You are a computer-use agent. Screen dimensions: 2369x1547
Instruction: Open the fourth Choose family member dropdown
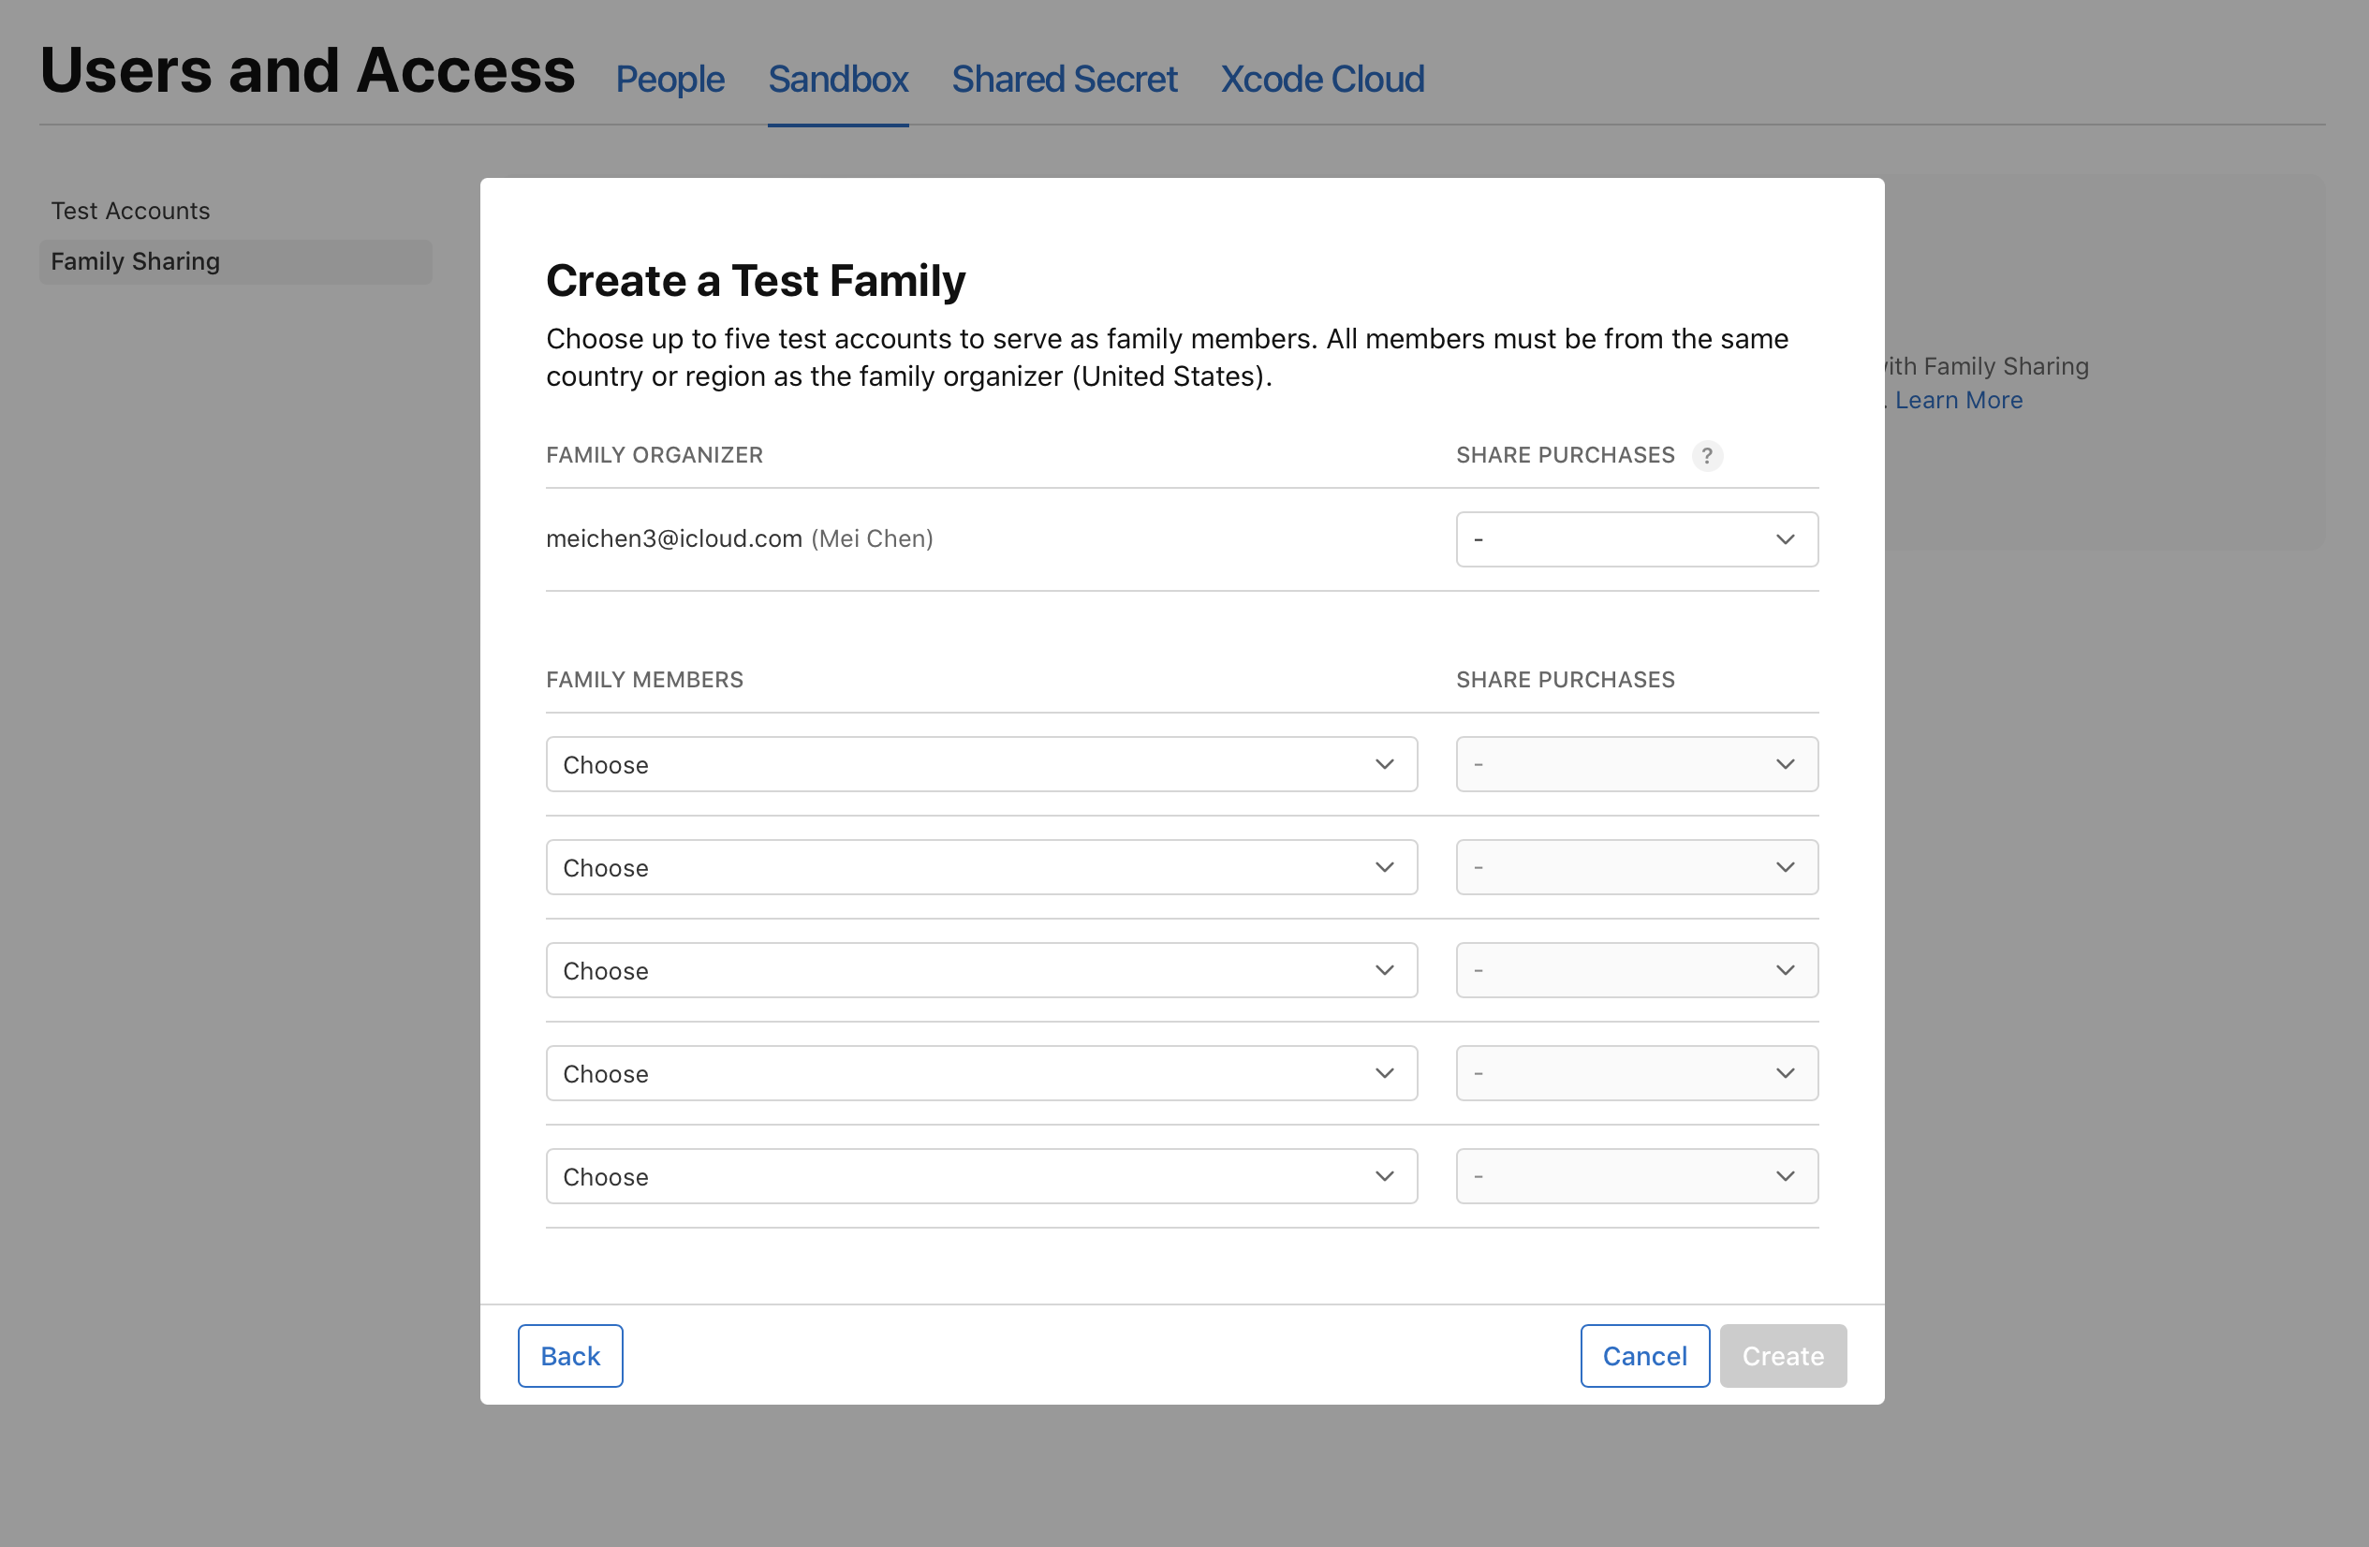click(x=981, y=1073)
